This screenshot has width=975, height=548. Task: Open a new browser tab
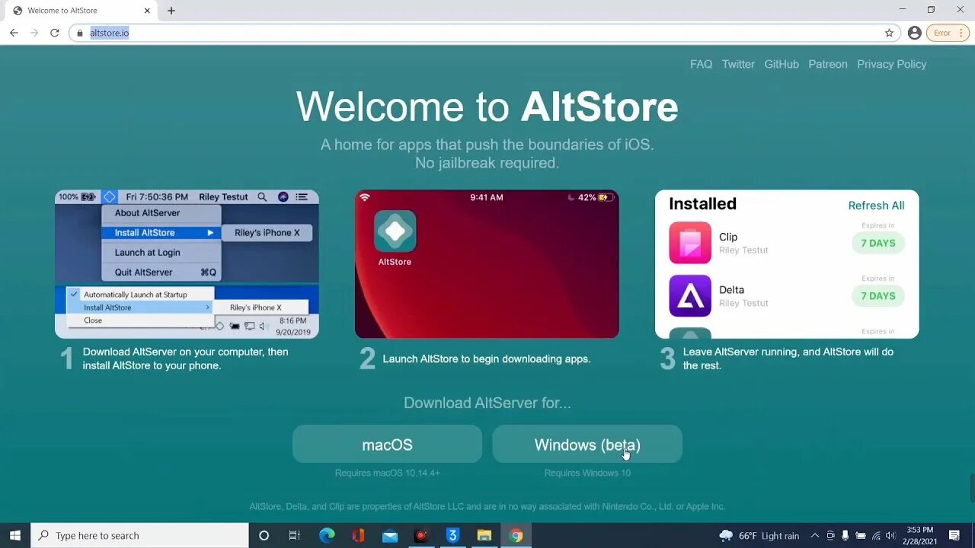coord(171,11)
